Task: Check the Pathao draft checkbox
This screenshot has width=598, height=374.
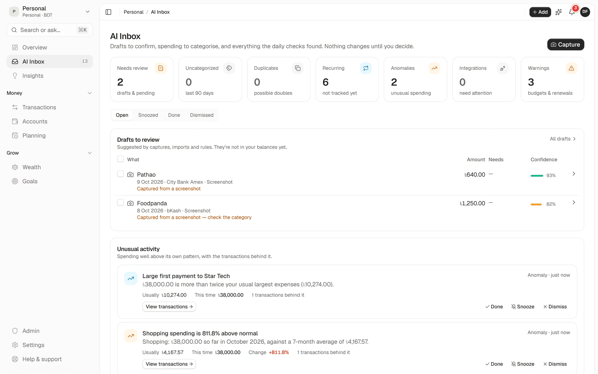Action: coord(121,174)
